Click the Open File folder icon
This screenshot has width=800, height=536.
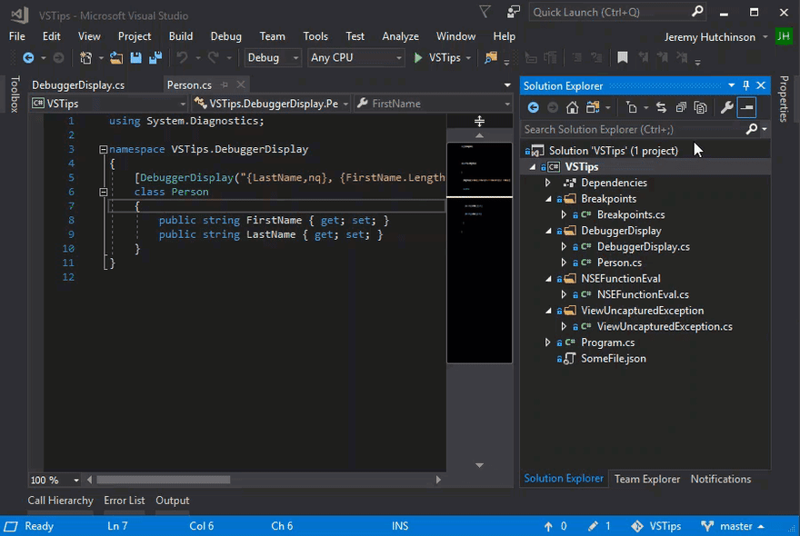(116, 58)
